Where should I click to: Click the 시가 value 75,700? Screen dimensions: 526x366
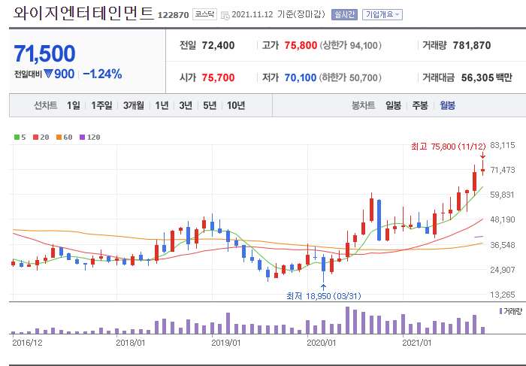[x=218, y=77]
